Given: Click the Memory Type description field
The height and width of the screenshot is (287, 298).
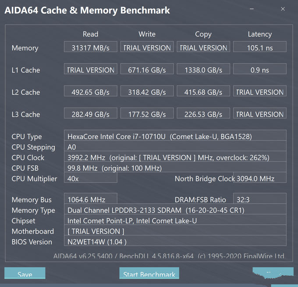Looking at the screenshot, I should point(175,209).
